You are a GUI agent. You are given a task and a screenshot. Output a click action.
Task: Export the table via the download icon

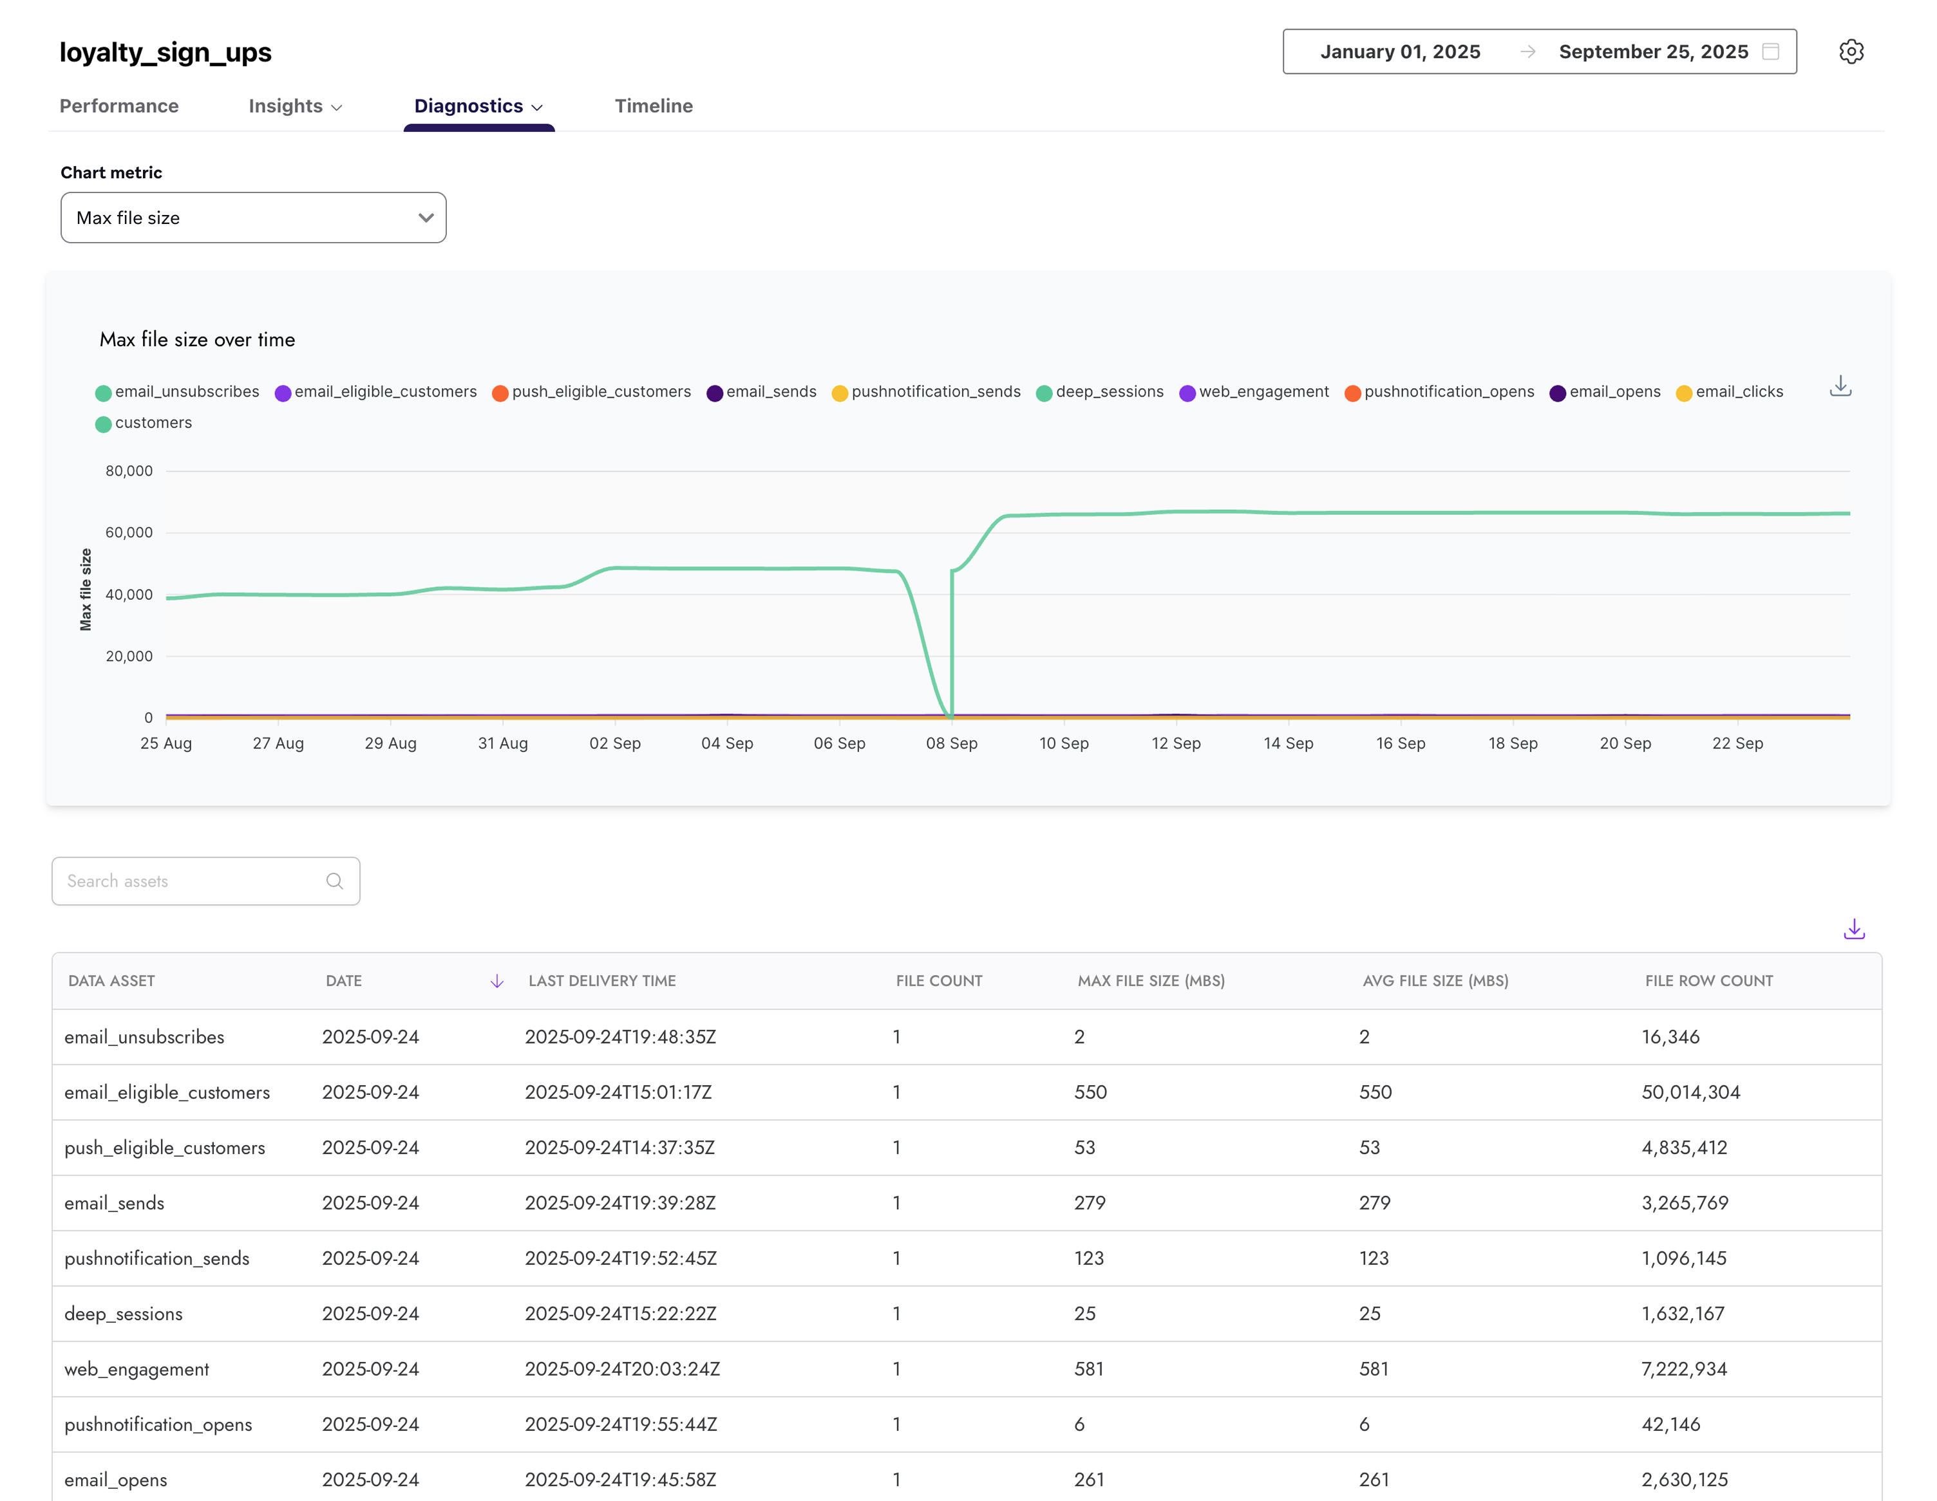pos(1855,929)
